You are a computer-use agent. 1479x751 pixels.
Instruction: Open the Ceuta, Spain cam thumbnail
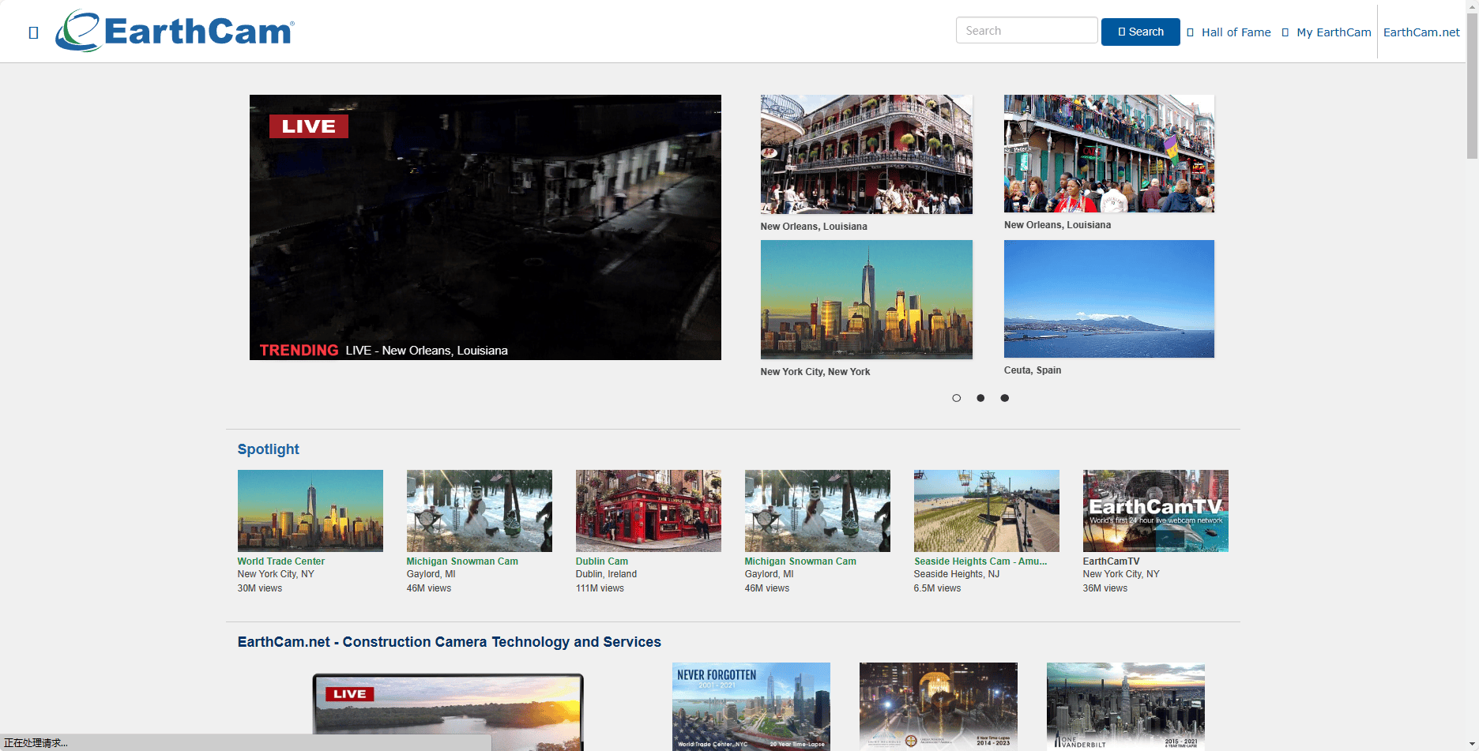(x=1108, y=299)
